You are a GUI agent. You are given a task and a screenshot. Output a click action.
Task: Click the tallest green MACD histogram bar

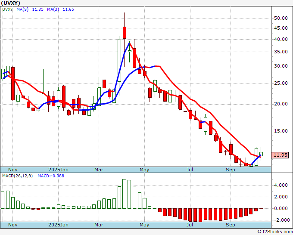pyautogui.click(x=124, y=194)
